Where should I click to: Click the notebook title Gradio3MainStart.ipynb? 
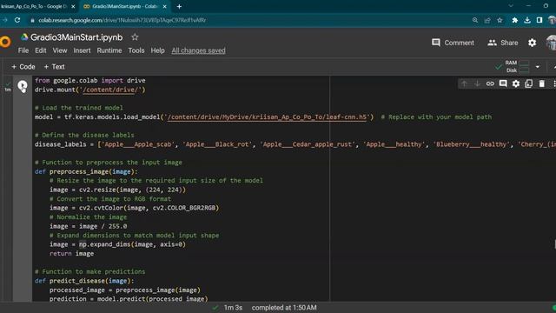pos(76,37)
